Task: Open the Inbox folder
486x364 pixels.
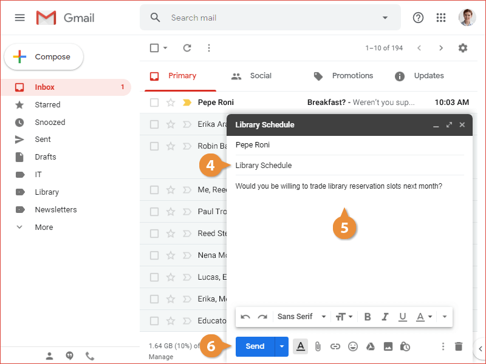Action: coord(66,87)
